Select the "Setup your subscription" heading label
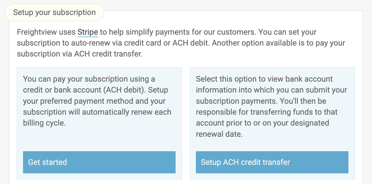Viewport: 372px width, 184px height. tap(55, 13)
